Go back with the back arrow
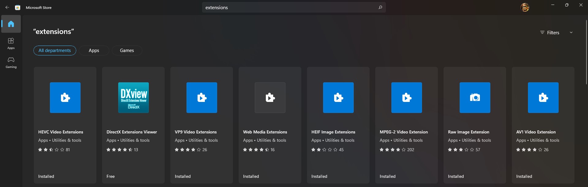Image resolution: width=588 pixels, height=187 pixels. pos(7,7)
